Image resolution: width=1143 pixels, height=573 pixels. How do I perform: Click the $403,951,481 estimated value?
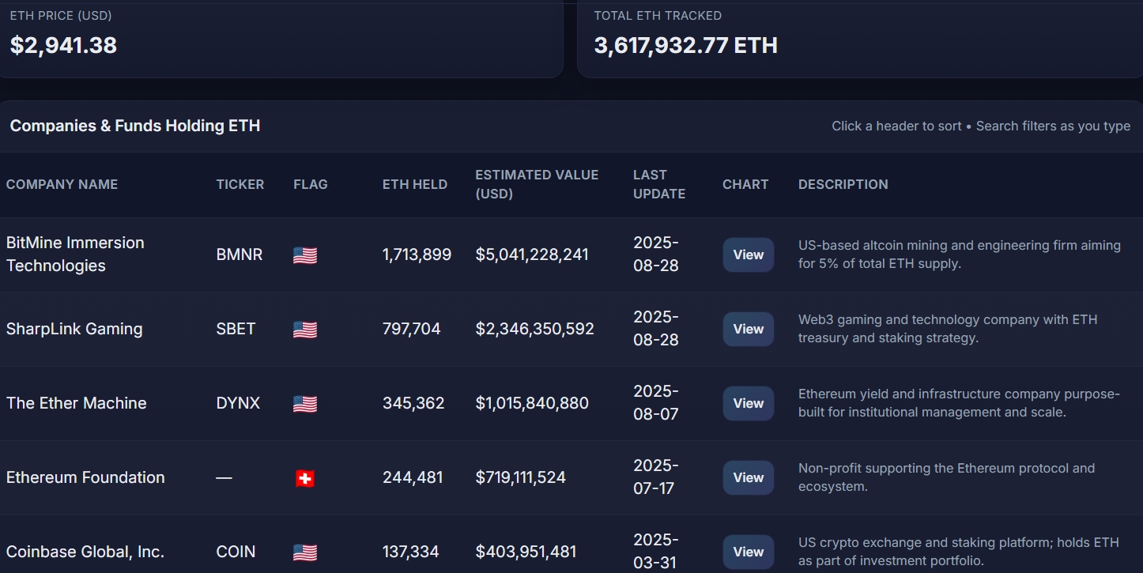(x=526, y=552)
